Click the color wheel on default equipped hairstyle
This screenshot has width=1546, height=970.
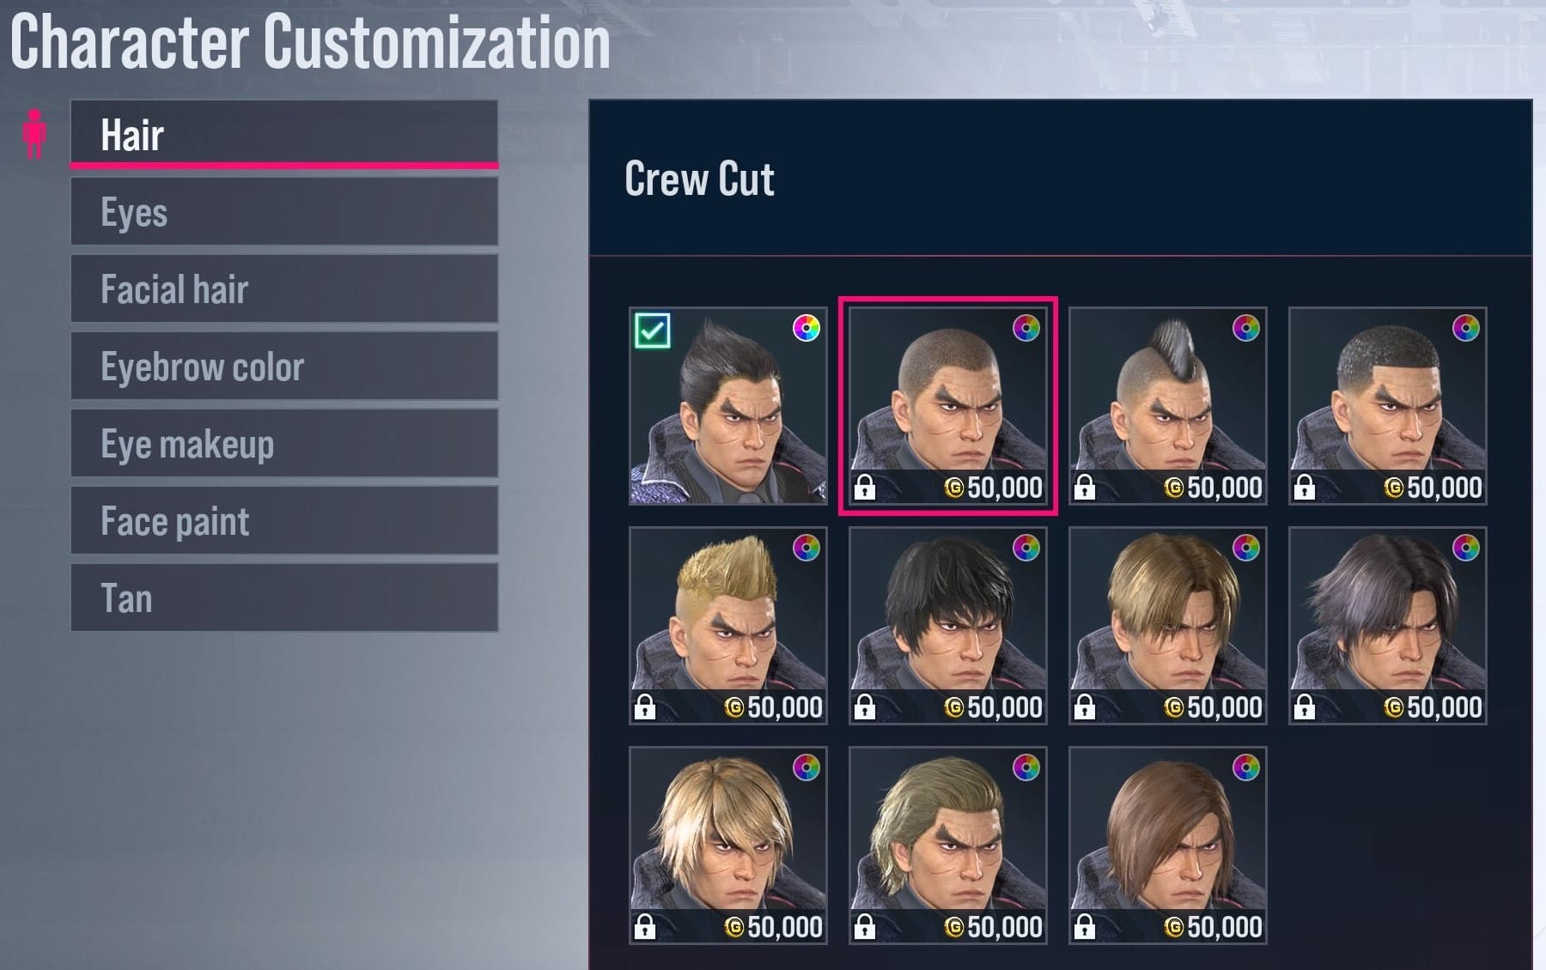(x=806, y=328)
